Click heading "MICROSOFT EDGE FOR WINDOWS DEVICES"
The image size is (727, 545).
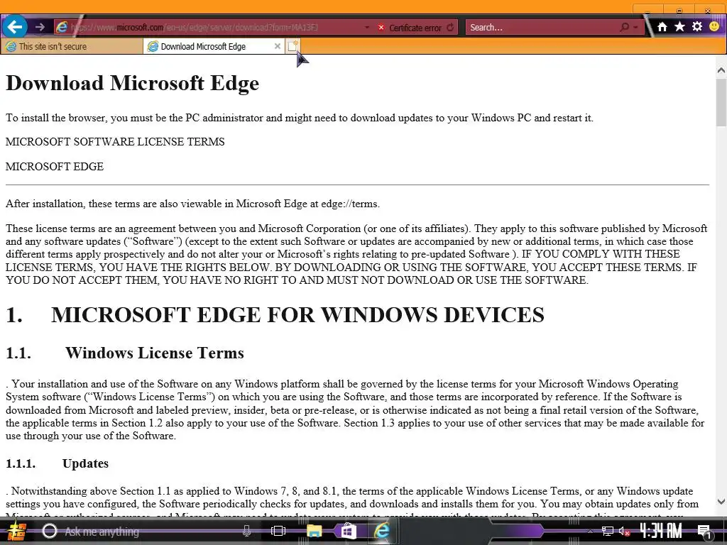[297, 315]
